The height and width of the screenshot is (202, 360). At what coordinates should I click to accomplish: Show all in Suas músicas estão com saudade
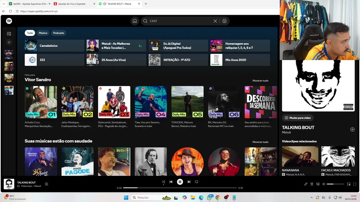260,142
